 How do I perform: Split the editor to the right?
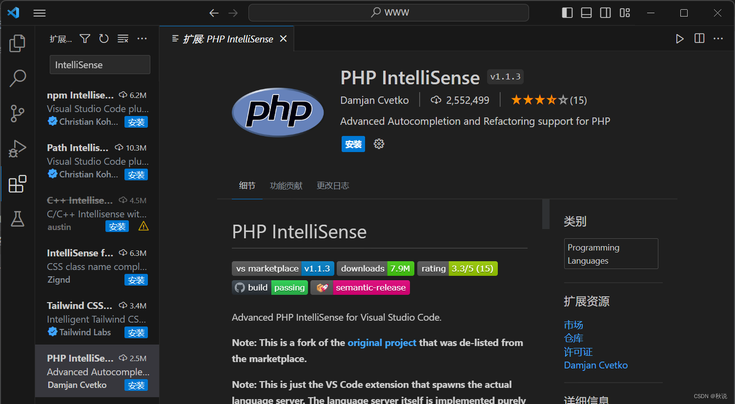699,38
